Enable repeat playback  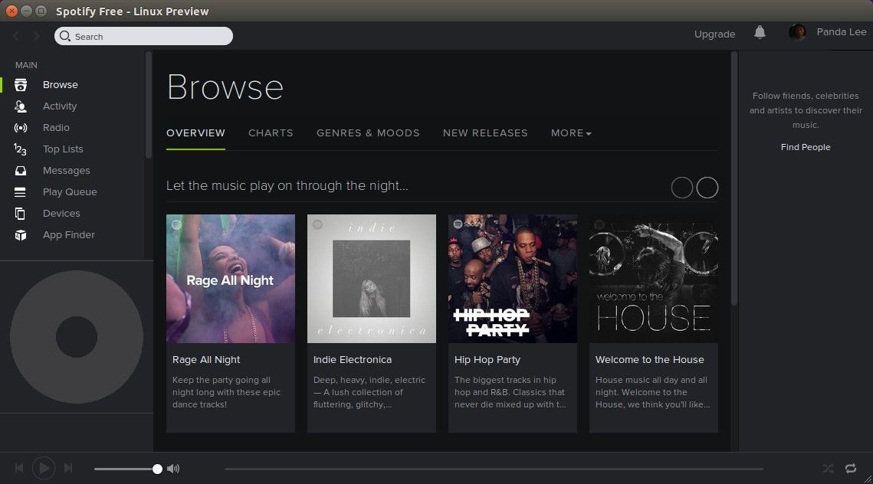click(x=851, y=468)
